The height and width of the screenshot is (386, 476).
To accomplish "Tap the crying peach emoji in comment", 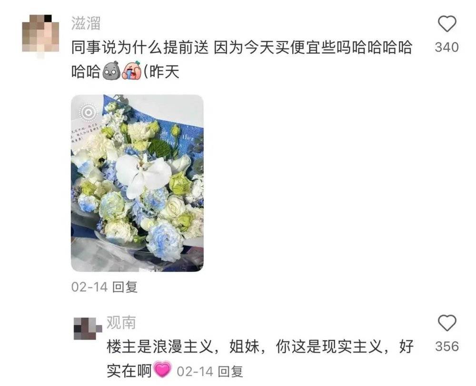I will coord(131,71).
